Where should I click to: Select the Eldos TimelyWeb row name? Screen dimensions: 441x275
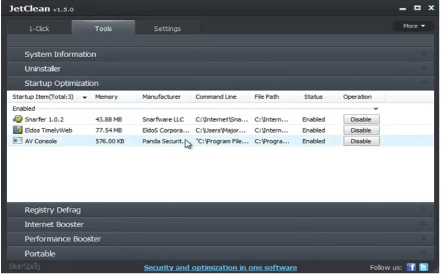(x=49, y=130)
